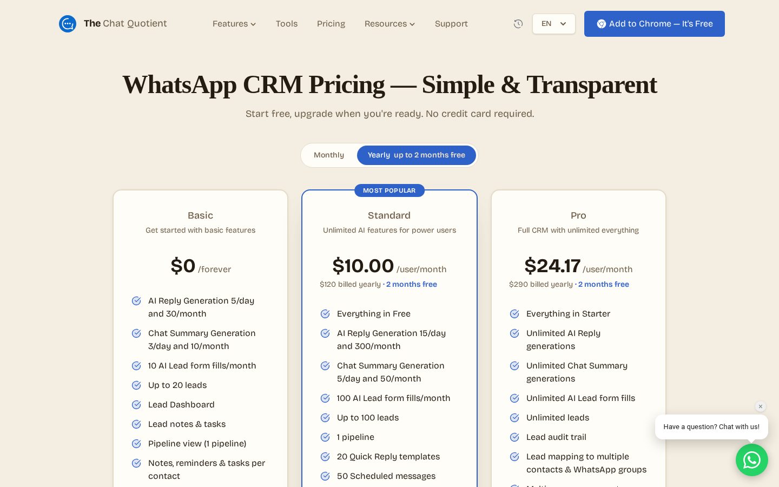Click the Standard plan title

pos(389,215)
